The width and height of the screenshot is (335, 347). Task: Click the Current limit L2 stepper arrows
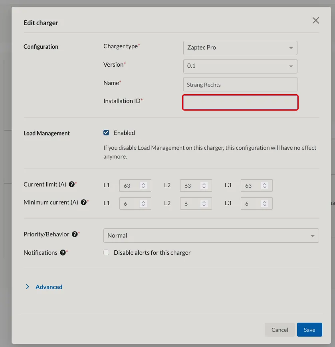(x=204, y=185)
